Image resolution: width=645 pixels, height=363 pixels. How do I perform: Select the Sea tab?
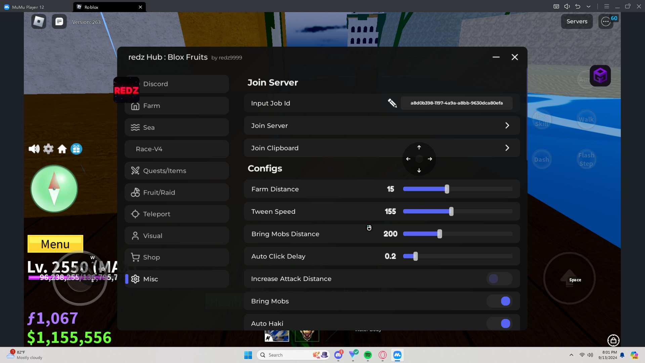(177, 127)
